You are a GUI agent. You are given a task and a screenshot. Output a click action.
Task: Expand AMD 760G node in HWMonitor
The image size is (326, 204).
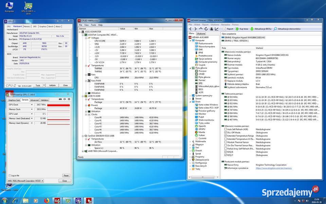click(83, 151)
